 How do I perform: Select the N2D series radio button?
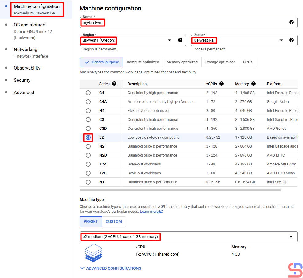pyautogui.click(x=88, y=155)
